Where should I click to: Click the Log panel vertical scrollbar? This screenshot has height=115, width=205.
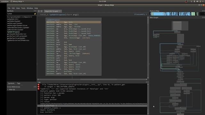148,99
